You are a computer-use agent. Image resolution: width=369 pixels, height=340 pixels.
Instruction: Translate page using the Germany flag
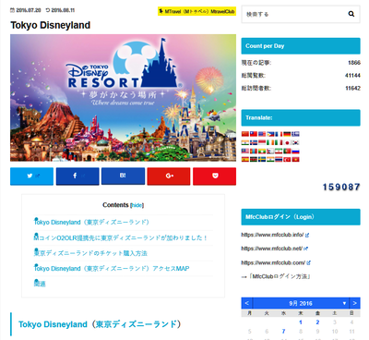click(x=287, y=134)
